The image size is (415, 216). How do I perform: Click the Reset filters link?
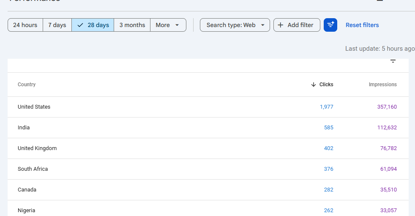point(362,25)
